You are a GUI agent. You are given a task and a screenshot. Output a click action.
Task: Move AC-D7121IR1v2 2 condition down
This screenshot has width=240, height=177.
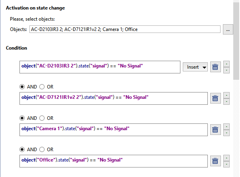(226, 102)
